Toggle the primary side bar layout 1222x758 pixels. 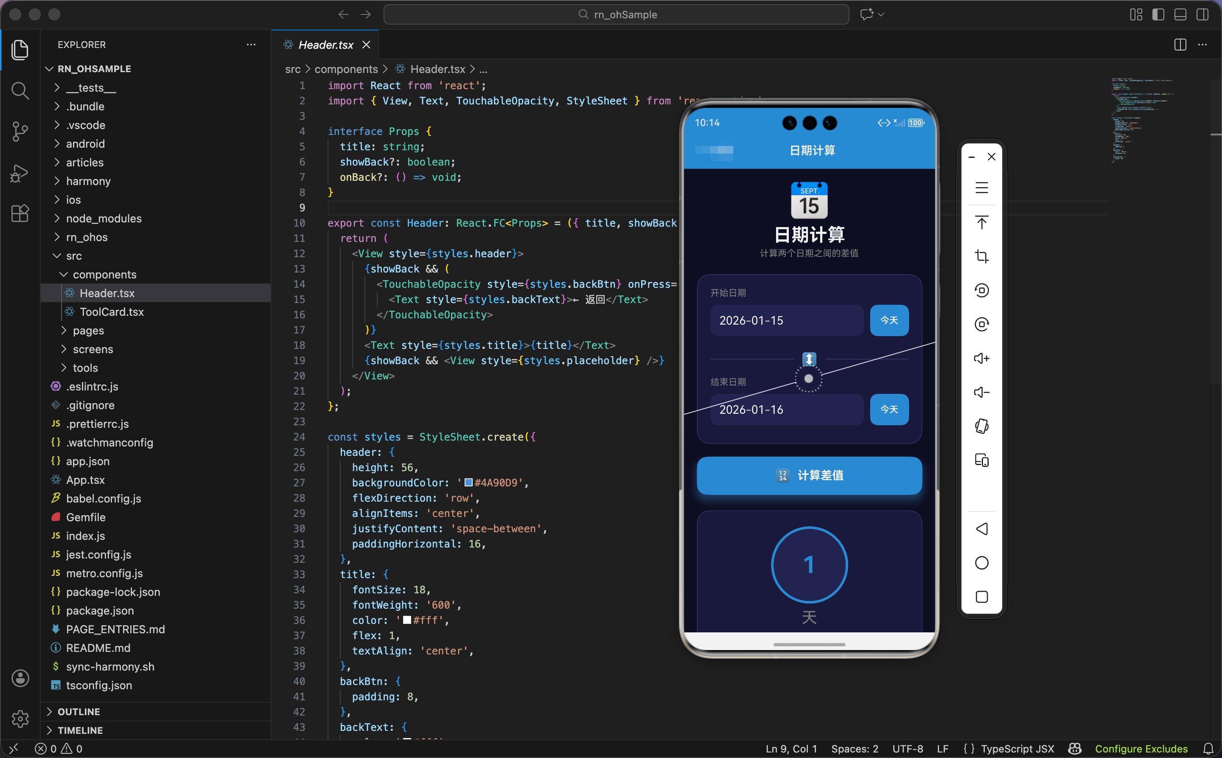click(1158, 14)
